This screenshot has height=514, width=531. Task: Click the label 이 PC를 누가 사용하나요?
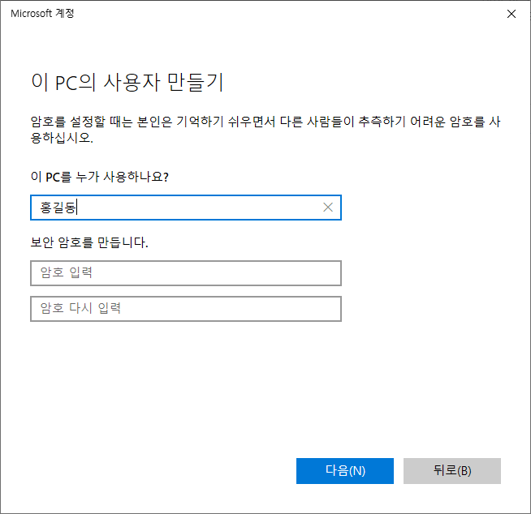click(x=100, y=177)
